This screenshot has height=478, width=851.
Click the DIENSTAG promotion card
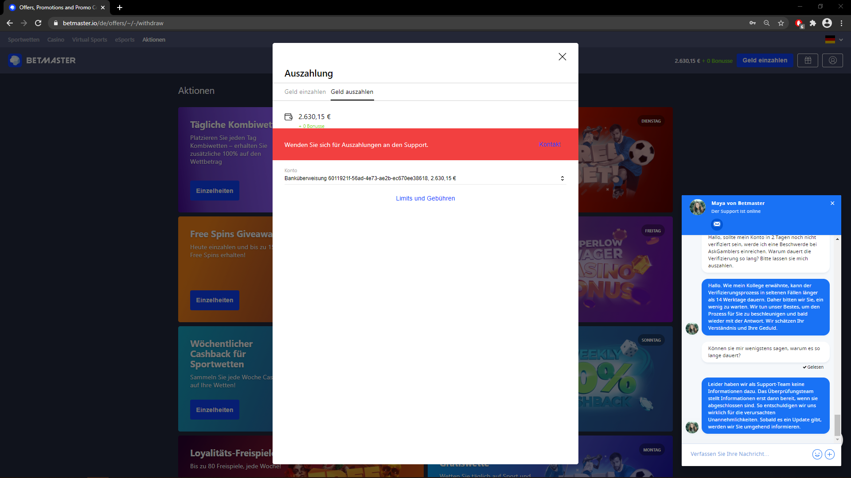pyautogui.click(x=625, y=160)
